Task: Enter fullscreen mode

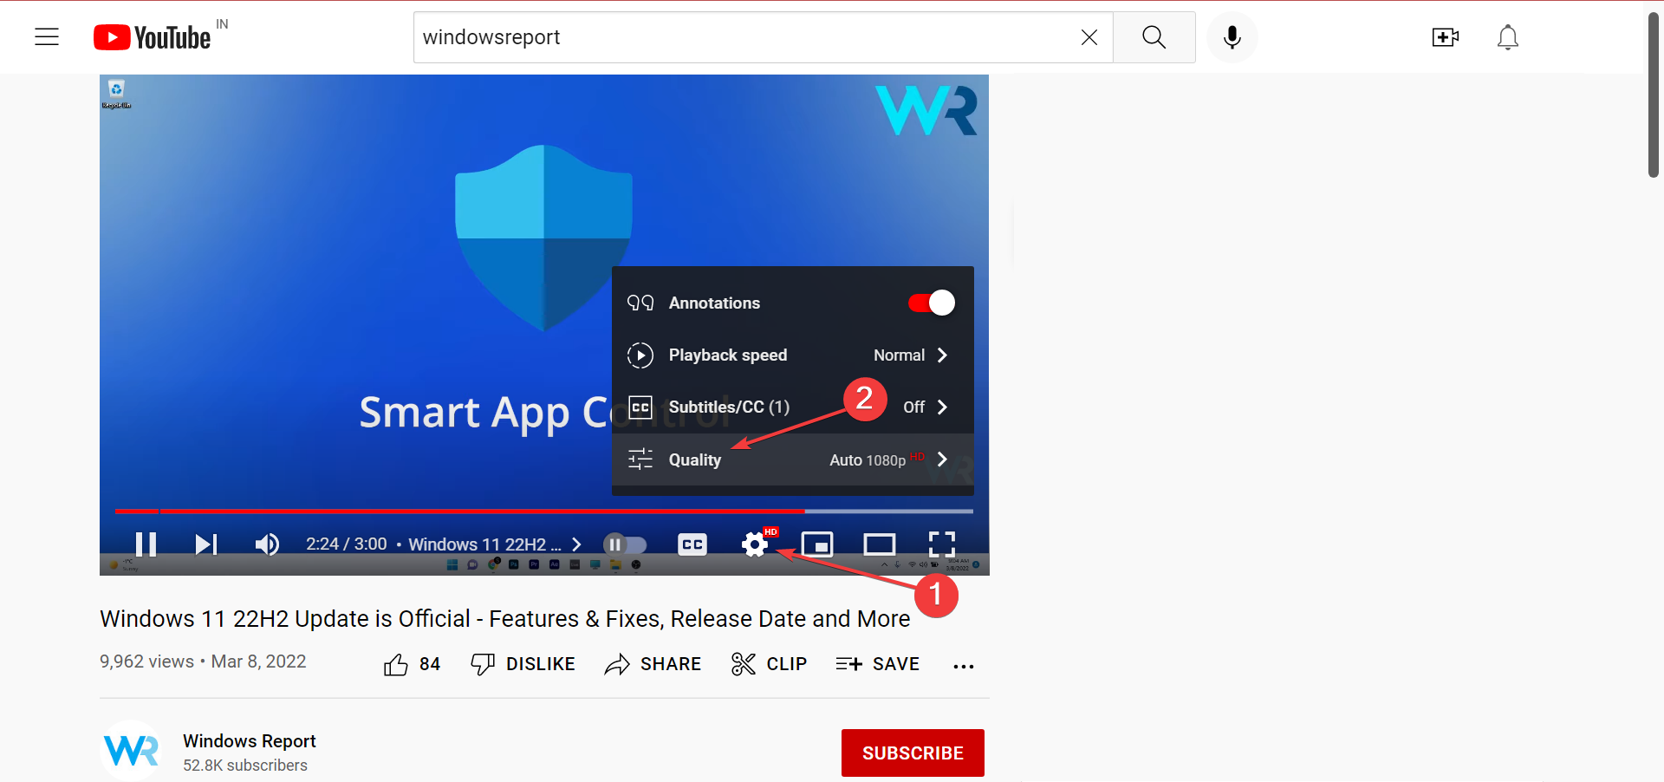Action: pyautogui.click(x=942, y=544)
